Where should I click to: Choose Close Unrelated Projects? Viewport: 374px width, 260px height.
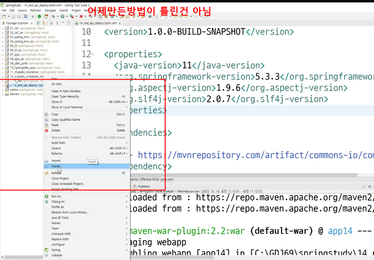coord(87,184)
